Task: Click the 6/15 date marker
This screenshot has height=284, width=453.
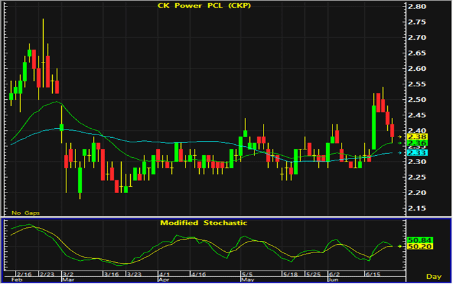Action: click(372, 274)
